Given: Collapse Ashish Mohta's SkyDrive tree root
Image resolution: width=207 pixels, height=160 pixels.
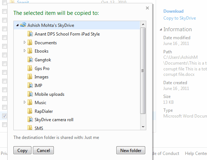Looking at the screenshot, I should pyautogui.click(x=17, y=25).
